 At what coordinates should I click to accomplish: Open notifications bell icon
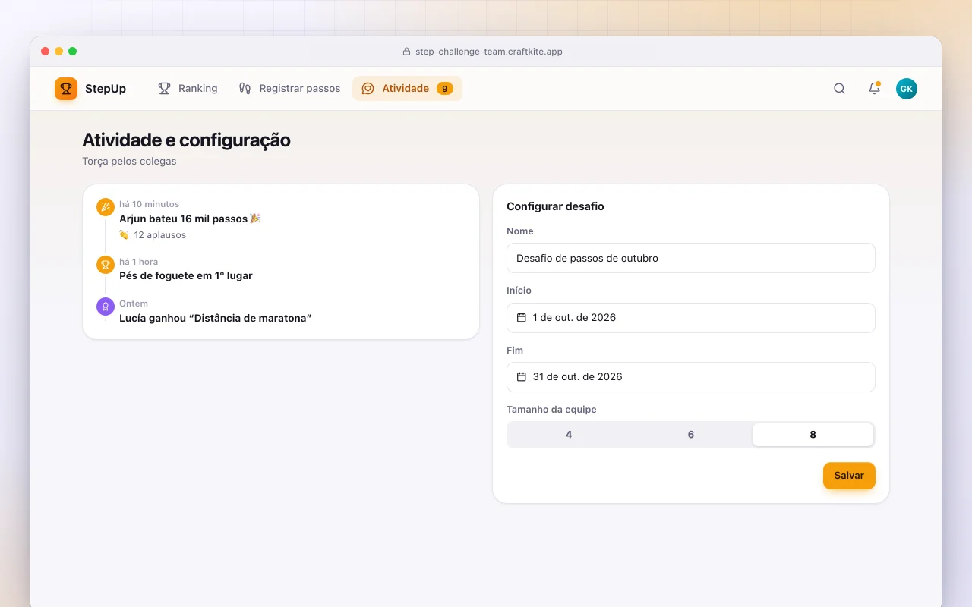tap(874, 89)
